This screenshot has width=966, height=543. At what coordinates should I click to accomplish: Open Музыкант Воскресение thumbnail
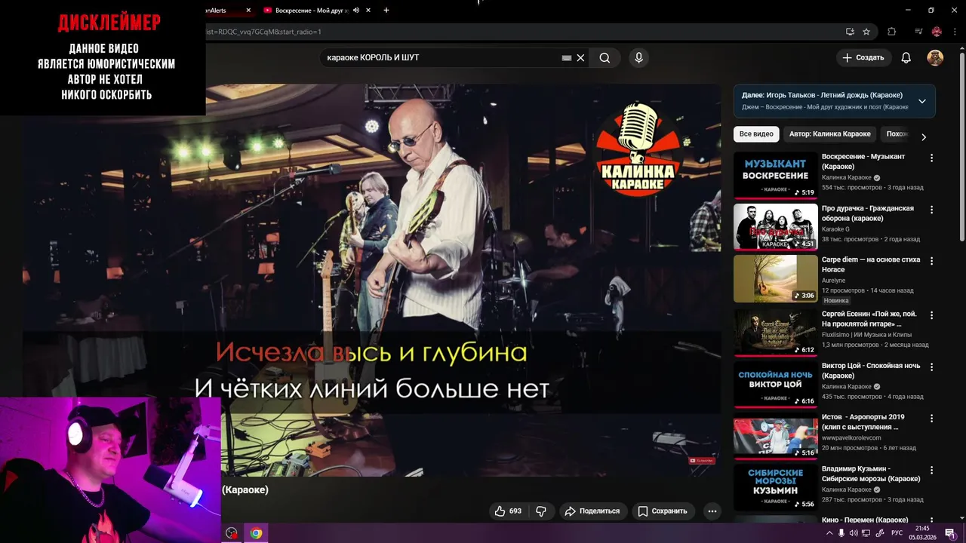(776, 175)
